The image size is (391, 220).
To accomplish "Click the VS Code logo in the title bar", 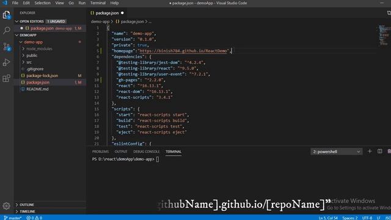I will click(x=5, y=3).
